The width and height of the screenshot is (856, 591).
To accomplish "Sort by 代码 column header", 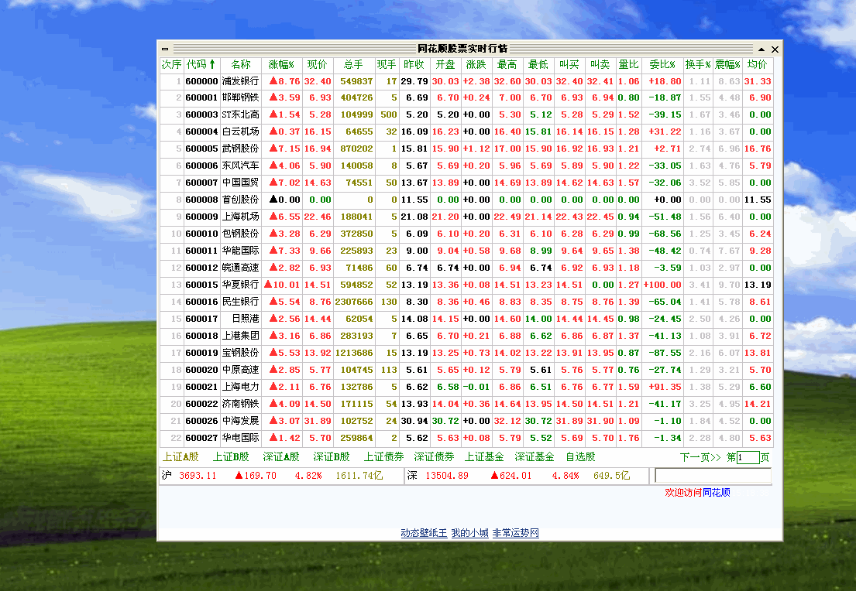I will tap(201, 64).
